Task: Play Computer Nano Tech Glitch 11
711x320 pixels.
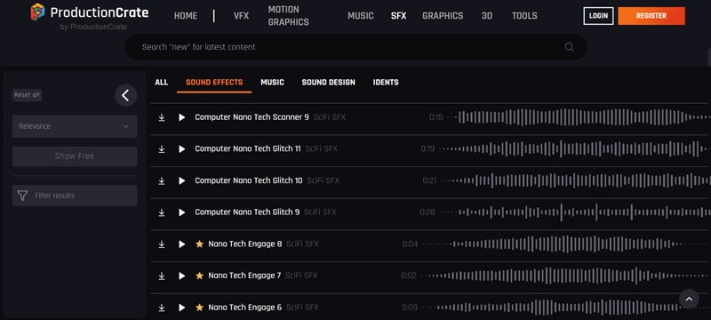Action: click(x=182, y=149)
